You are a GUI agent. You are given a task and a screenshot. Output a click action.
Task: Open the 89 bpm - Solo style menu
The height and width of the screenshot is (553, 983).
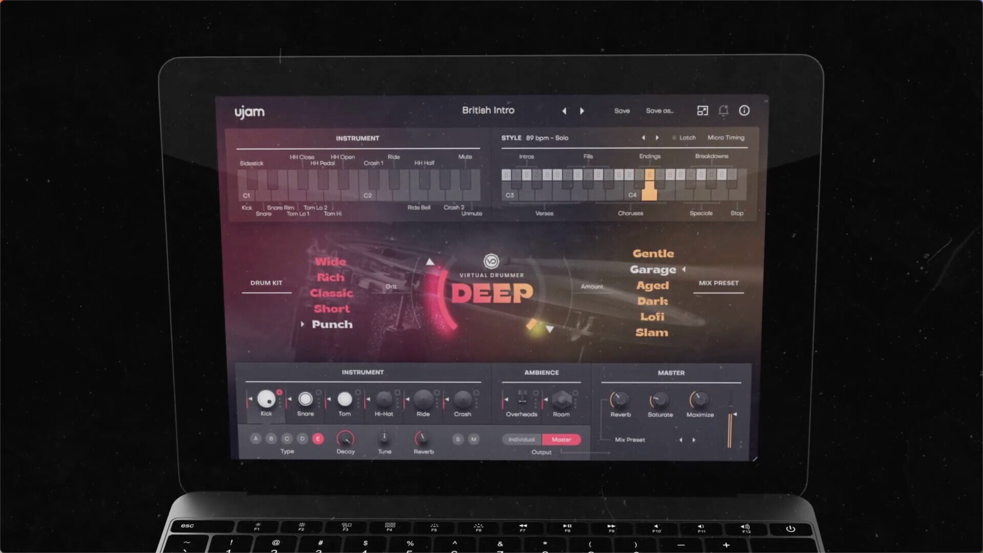coord(547,138)
